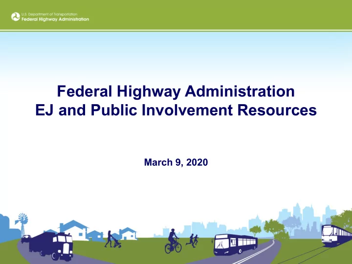Click the light rail train illustration
Screen dimensions: 352x264
coord(336,236)
